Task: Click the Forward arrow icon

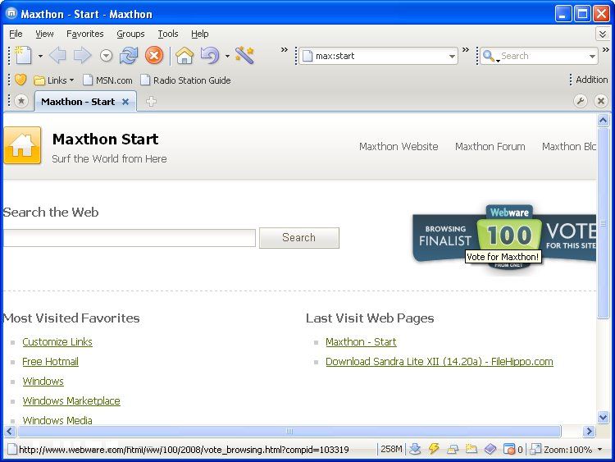Action: pos(82,56)
